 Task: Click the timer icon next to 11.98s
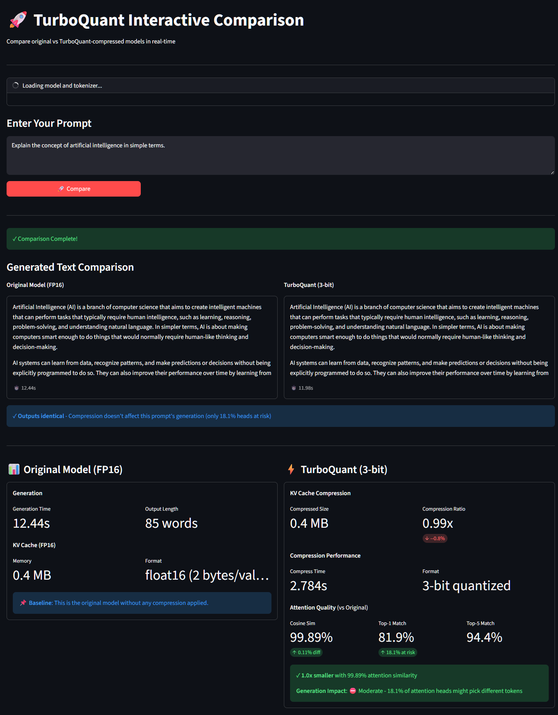point(294,388)
